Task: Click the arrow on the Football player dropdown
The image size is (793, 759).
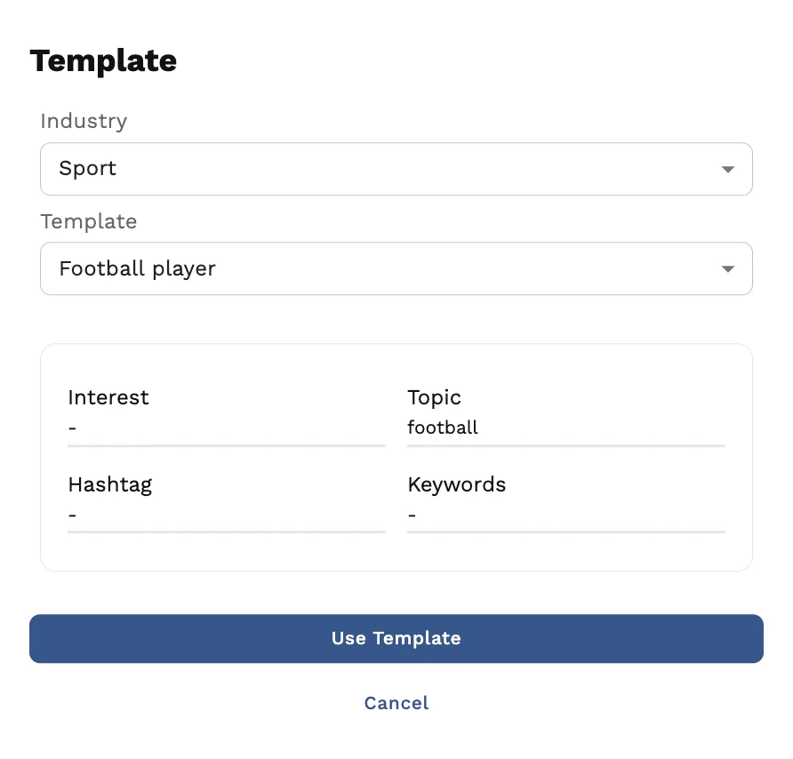Action: (x=727, y=268)
